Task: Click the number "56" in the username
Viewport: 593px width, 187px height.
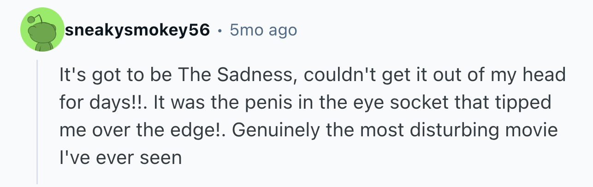Action: tap(200, 30)
